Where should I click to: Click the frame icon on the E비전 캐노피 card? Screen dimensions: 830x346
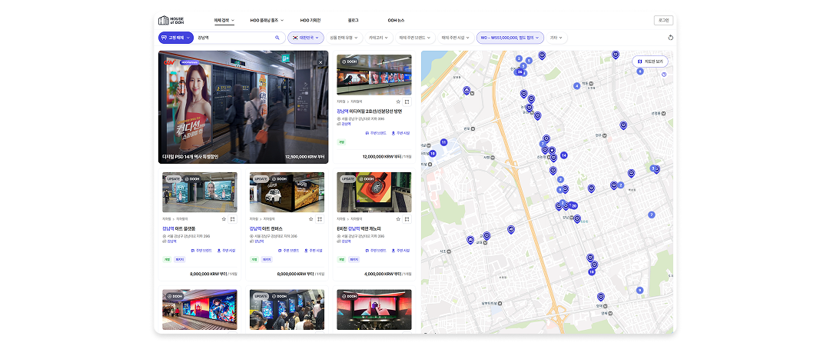tap(407, 219)
